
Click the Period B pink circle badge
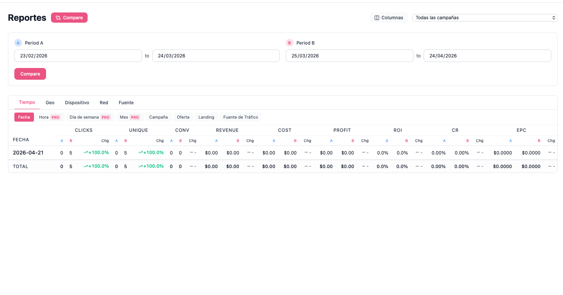[290, 43]
